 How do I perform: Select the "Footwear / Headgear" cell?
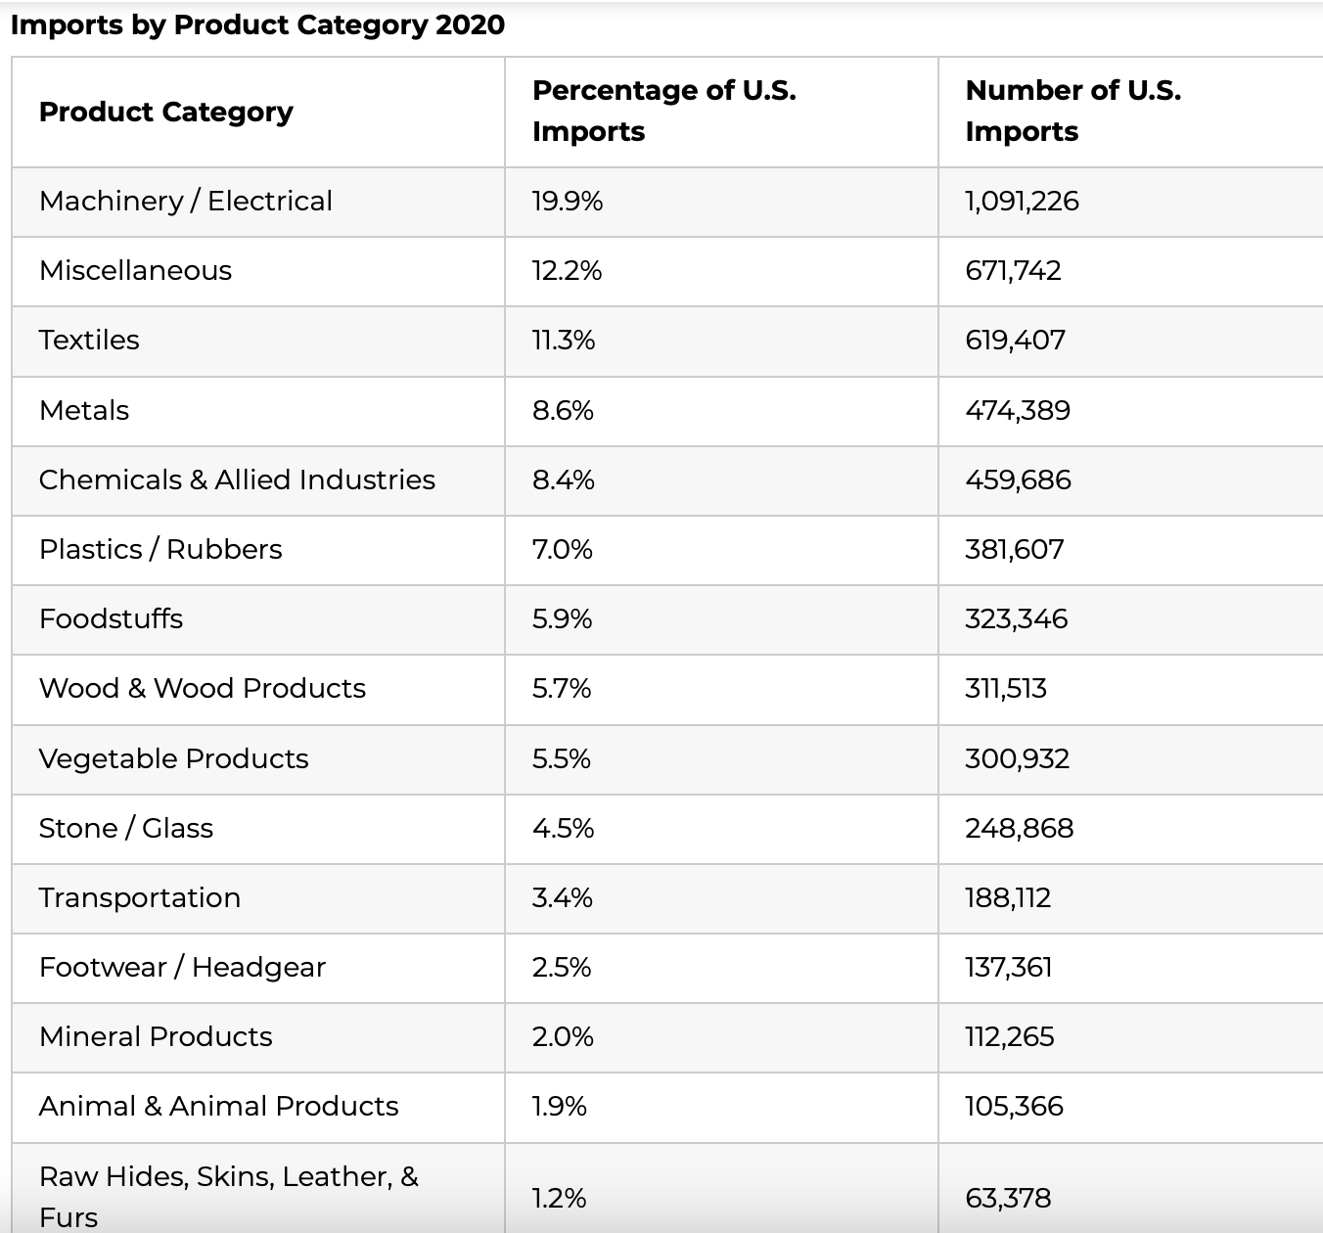click(182, 968)
